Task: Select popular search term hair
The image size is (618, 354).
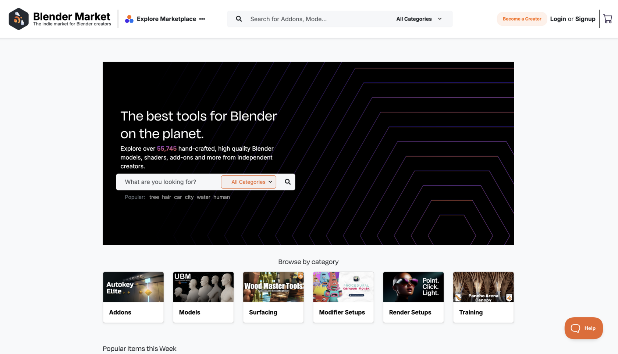Action: tap(166, 197)
